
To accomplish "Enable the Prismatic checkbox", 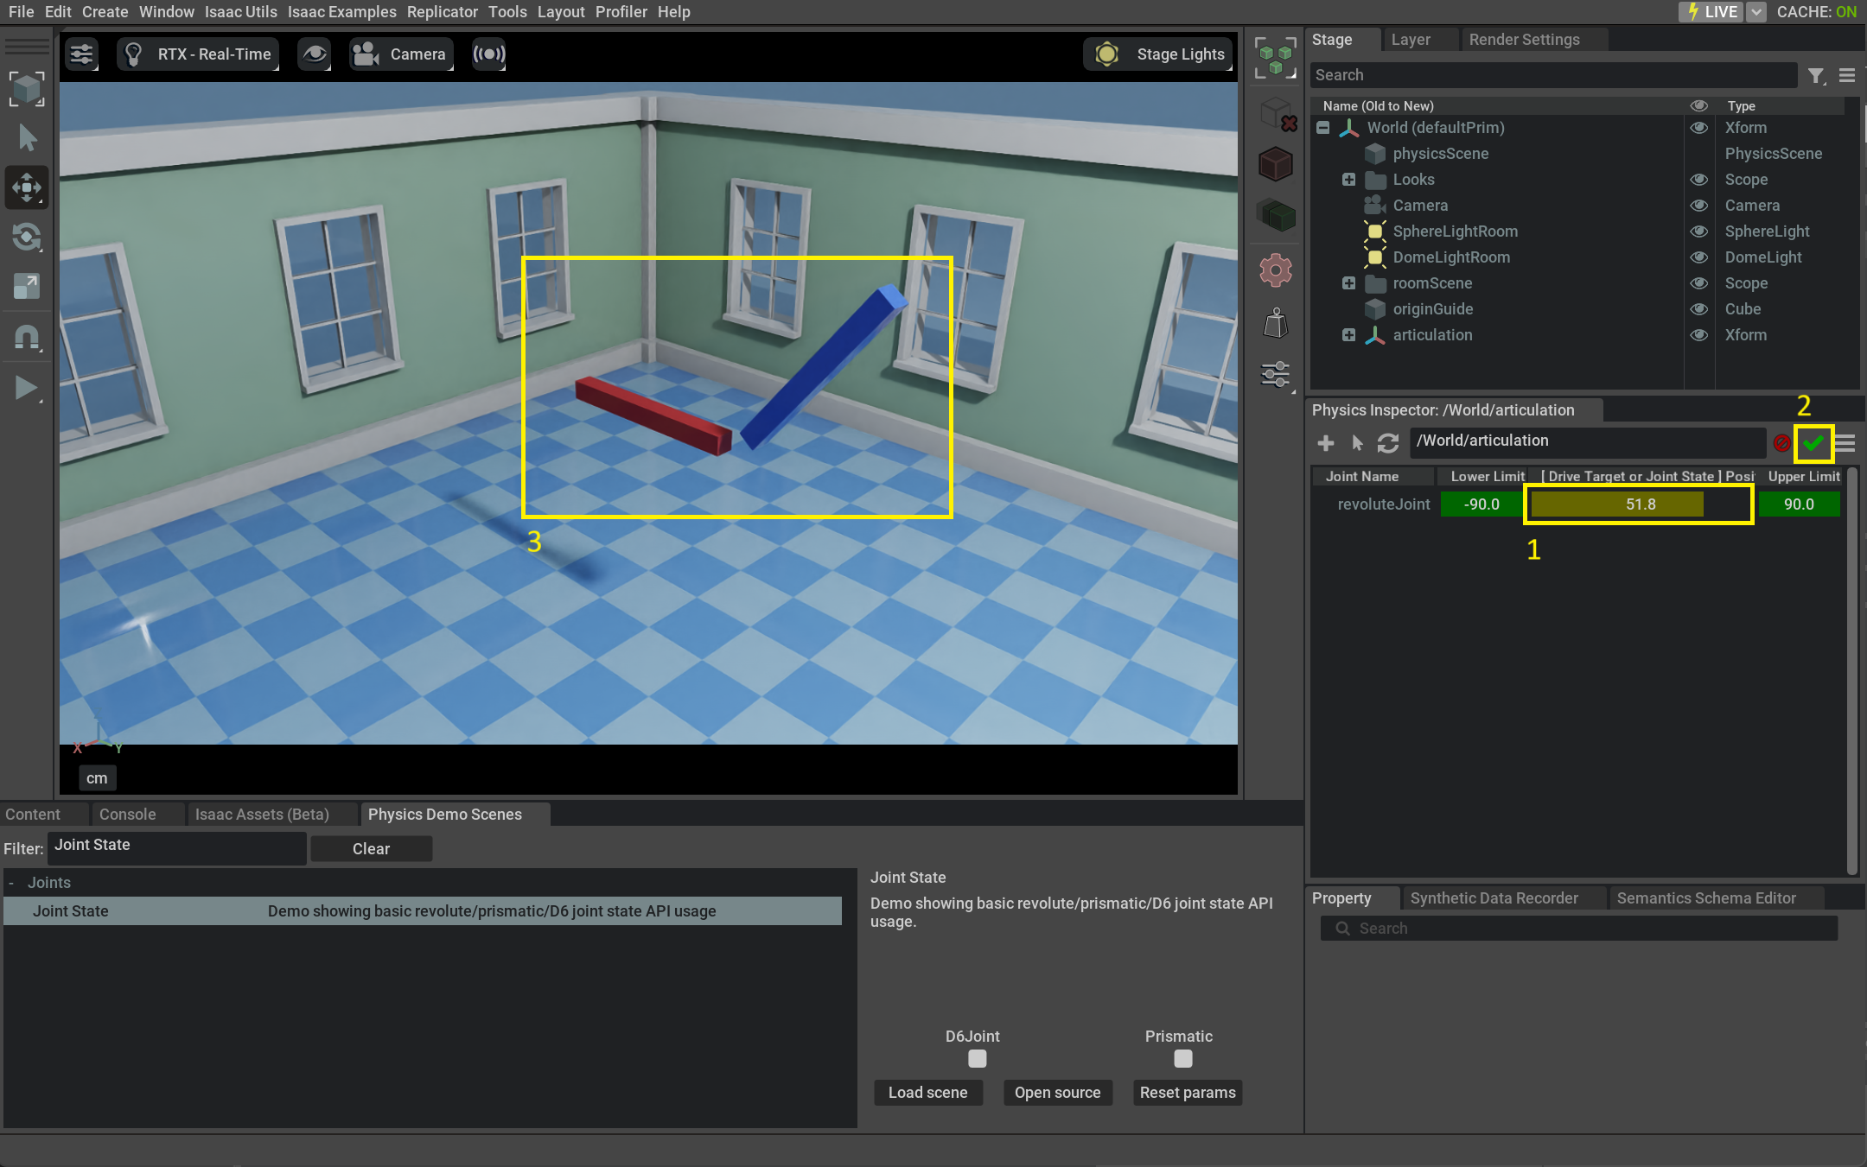I will pos(1182,1058).
